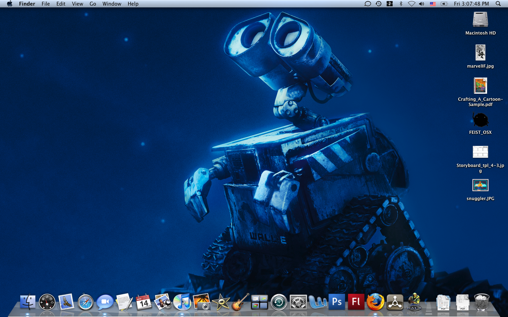Open iTunes music note dock icon
The height and width of the screenshot is (317, 508).
[x=182, y=302]
